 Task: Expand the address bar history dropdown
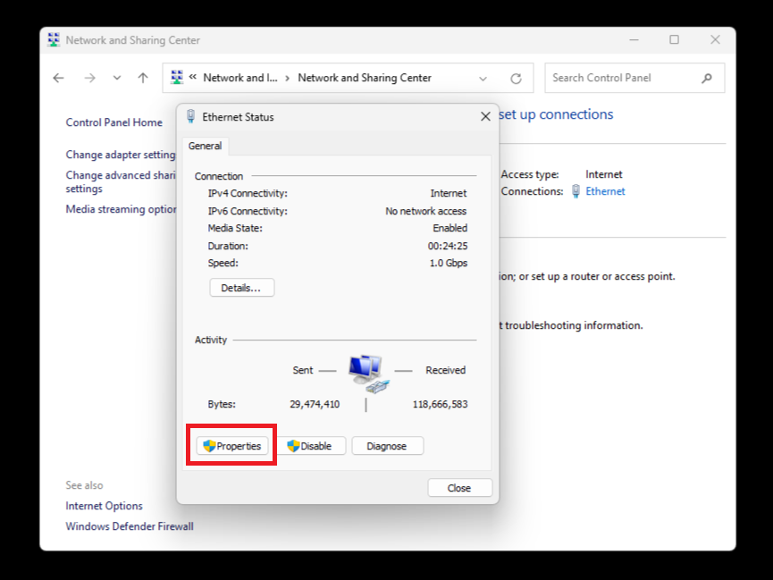483,78
